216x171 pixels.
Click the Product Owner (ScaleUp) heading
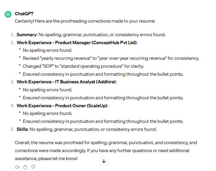click(62, 106)
